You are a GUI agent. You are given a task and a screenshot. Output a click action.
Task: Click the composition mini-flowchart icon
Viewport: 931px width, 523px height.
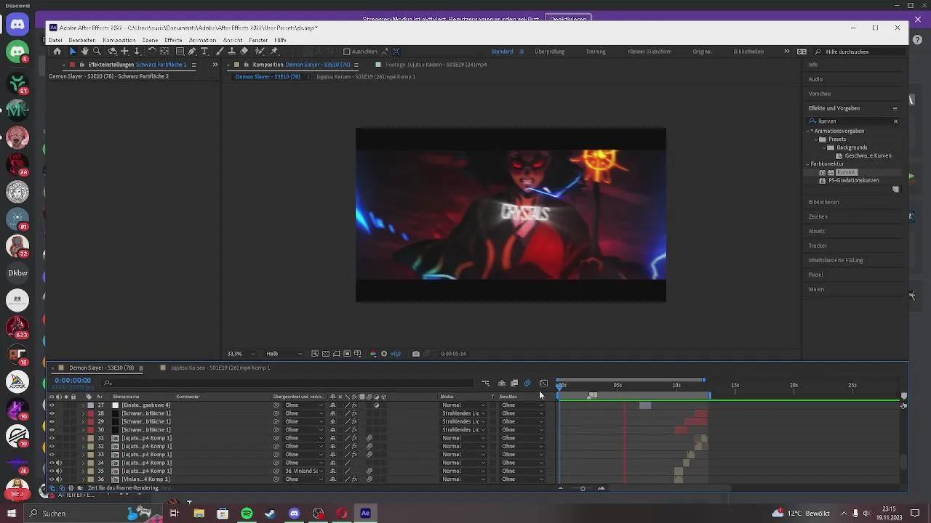[485, 383]
